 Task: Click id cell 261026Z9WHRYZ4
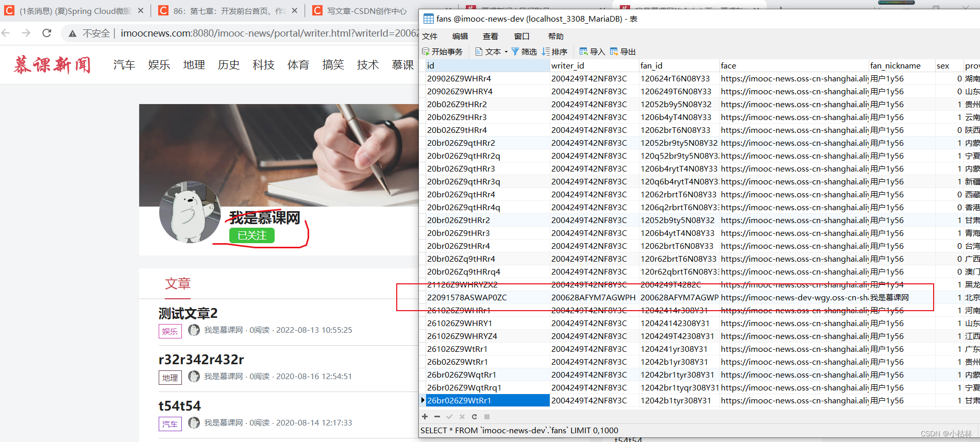pyautogui.click(x=487, y=336)
